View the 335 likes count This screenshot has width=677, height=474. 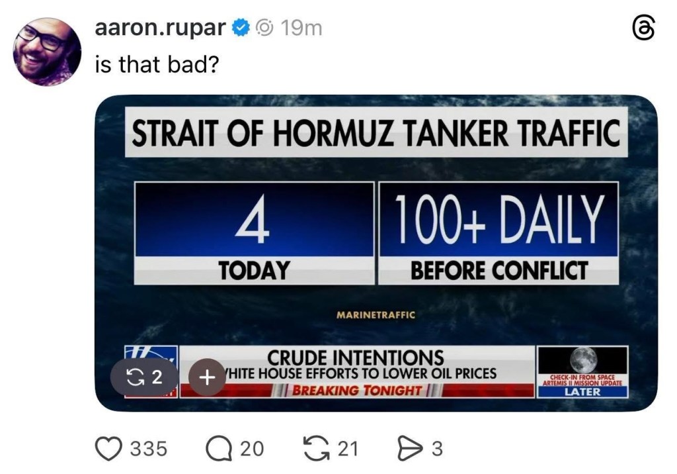[148, 450]
